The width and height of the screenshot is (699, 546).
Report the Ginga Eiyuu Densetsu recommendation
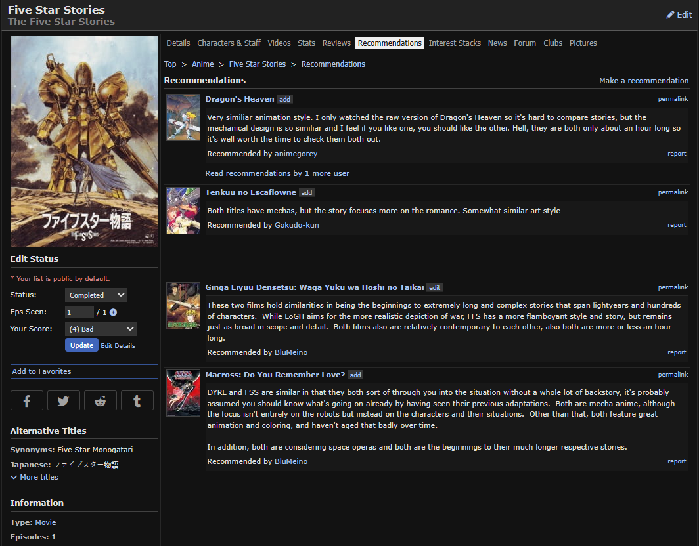pos(677,352)
